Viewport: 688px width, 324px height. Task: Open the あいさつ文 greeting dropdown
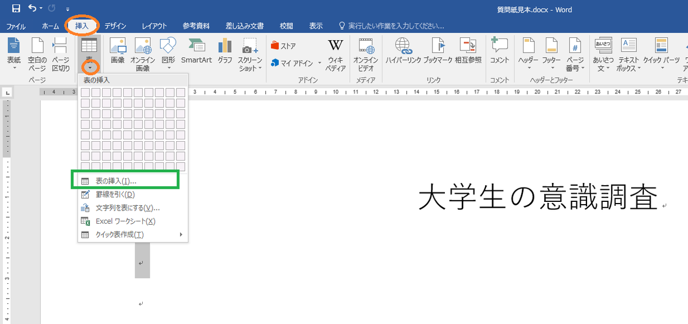(x=603, y=54)
